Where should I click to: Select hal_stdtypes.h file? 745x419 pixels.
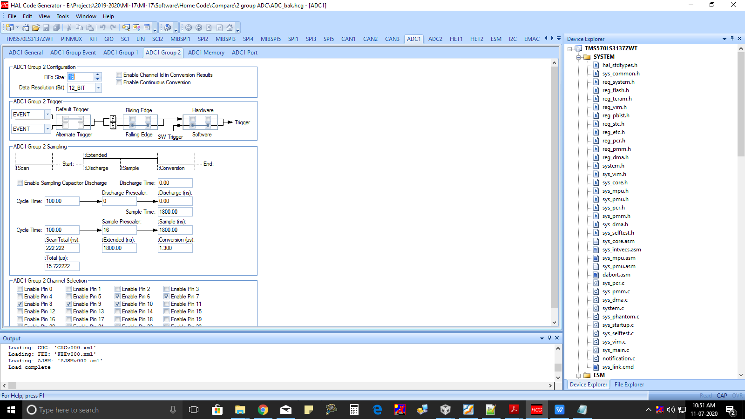click(620, 65)
